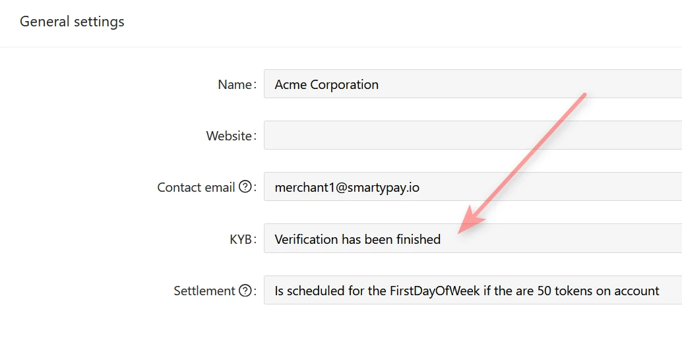The width and height of the screenshot is (682, 342).
Task: Click the tail of the red arrow
Action: (582, 97)
